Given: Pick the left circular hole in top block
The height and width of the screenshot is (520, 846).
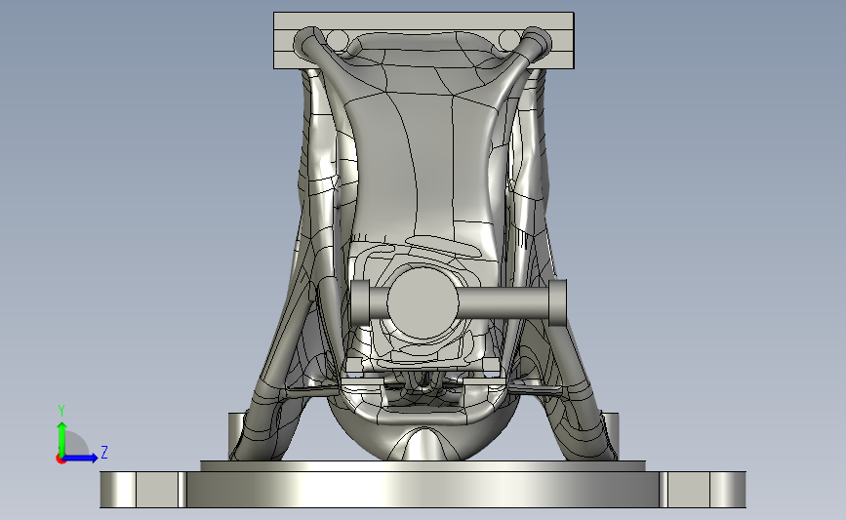Looking at the screenshot, I should [x=338, y=39].
